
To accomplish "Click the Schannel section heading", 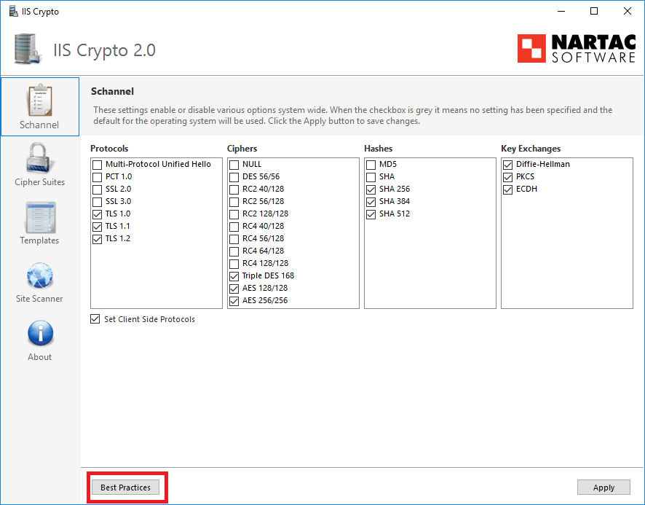I will 112,91.
